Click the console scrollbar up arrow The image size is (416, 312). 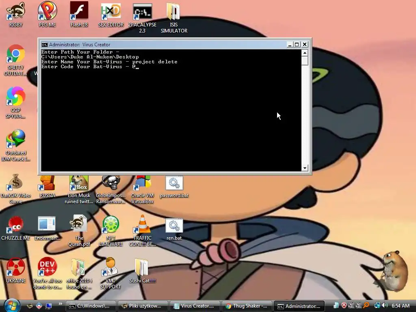(x=305, y=53)
